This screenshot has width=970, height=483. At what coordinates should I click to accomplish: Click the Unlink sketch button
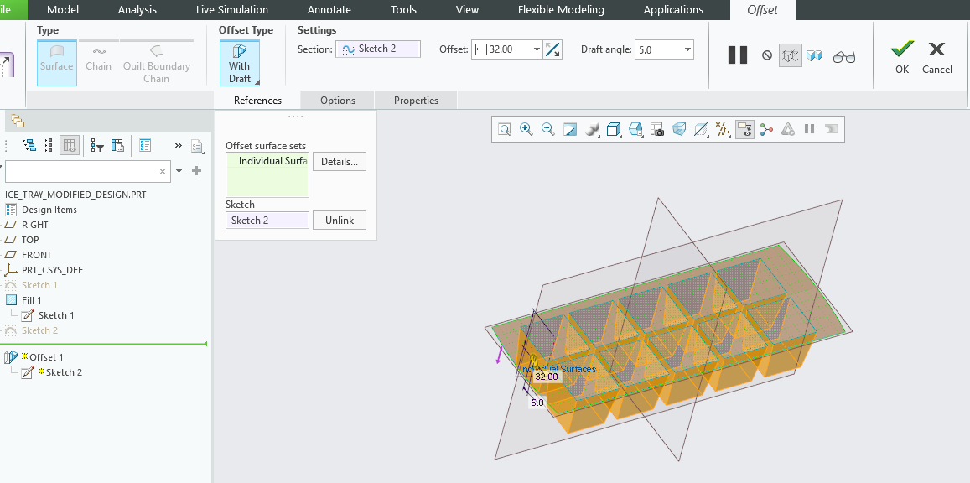tap(340, 220)
